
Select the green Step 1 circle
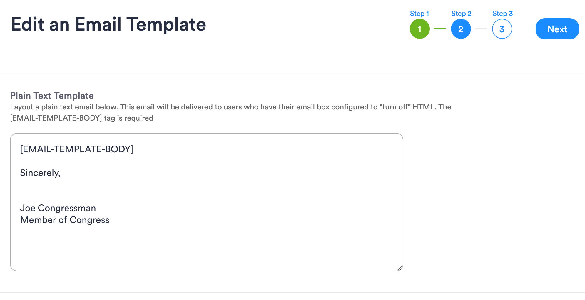click(x=419, y=29)
